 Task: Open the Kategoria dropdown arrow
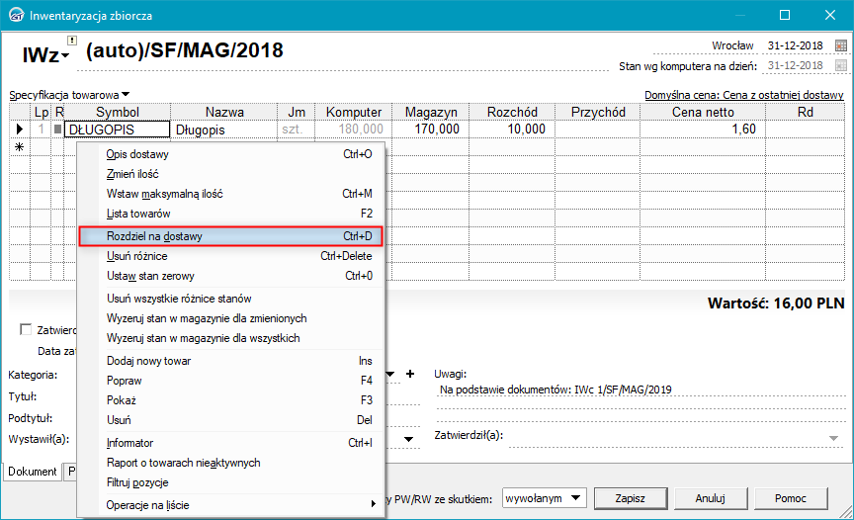click(390, 374)
